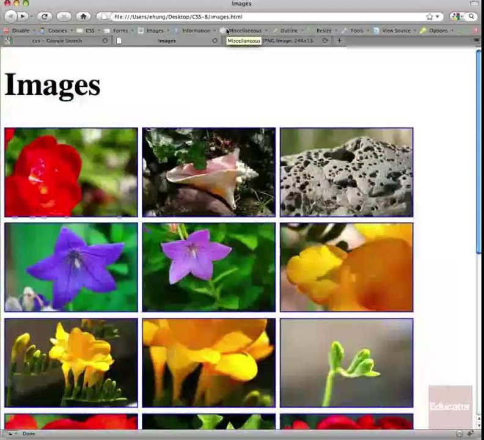Viewport: 484px width, 440px height.
Task: Click the site identity page icon in URL bar
Action: [104, 16]
